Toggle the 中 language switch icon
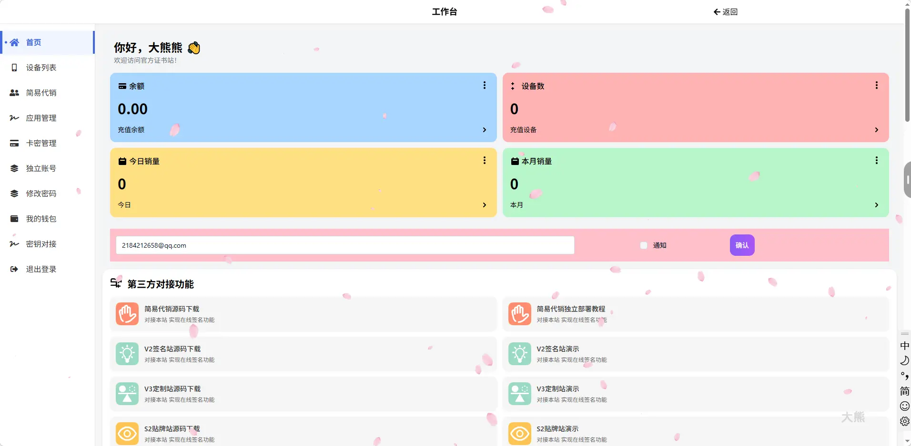 pos(904,345)
